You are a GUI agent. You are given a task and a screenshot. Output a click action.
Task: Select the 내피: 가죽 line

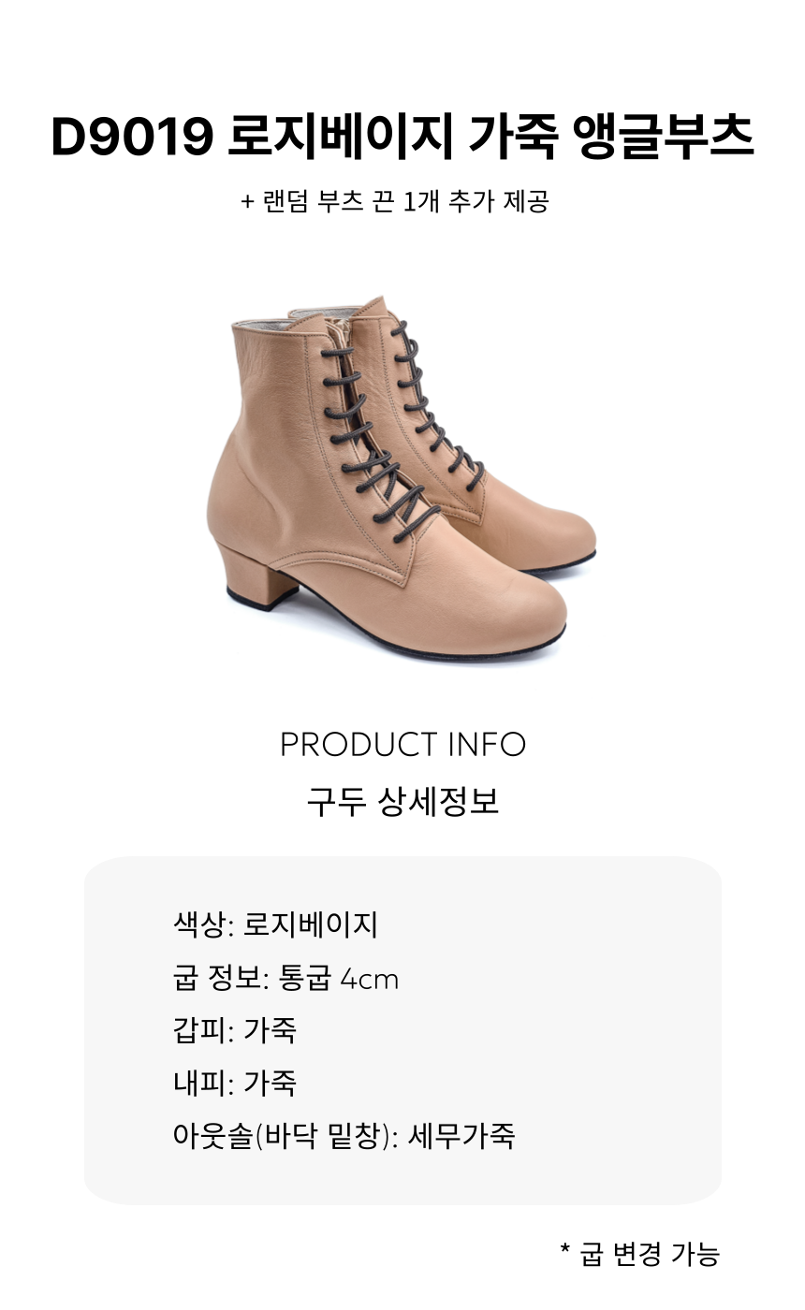tap(235, 1084)
